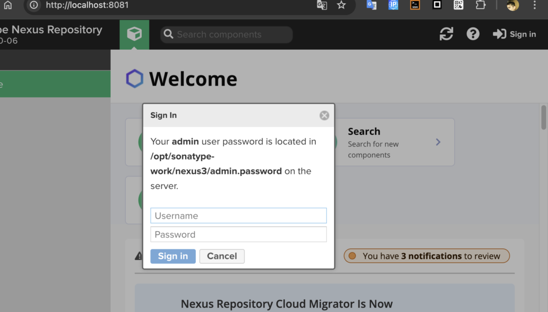
Task: Focus the Password field
Action: coord(238,234)
